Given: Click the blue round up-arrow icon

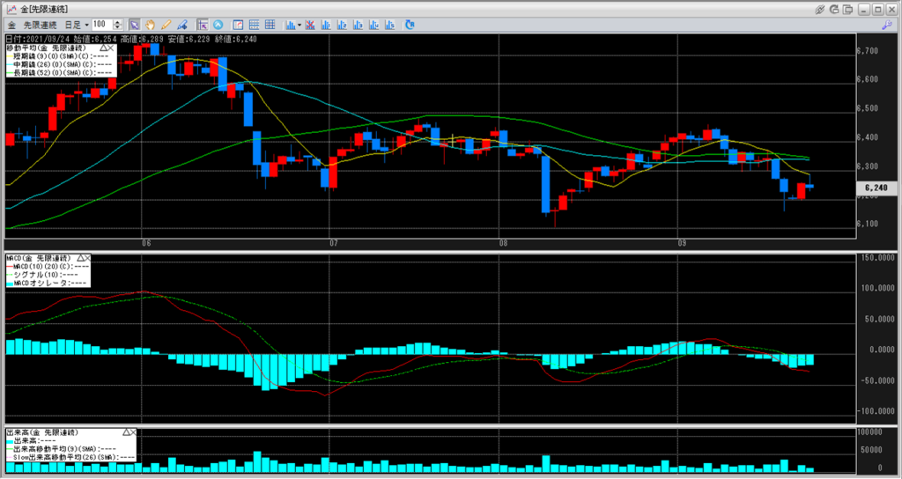Looking at the screenshot, I should point(218,25).
